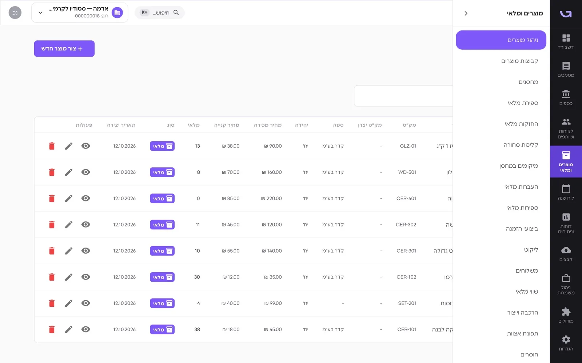582x363 pixels.
Task: Open the user avatar in top bar
Action: click(15, 13)
